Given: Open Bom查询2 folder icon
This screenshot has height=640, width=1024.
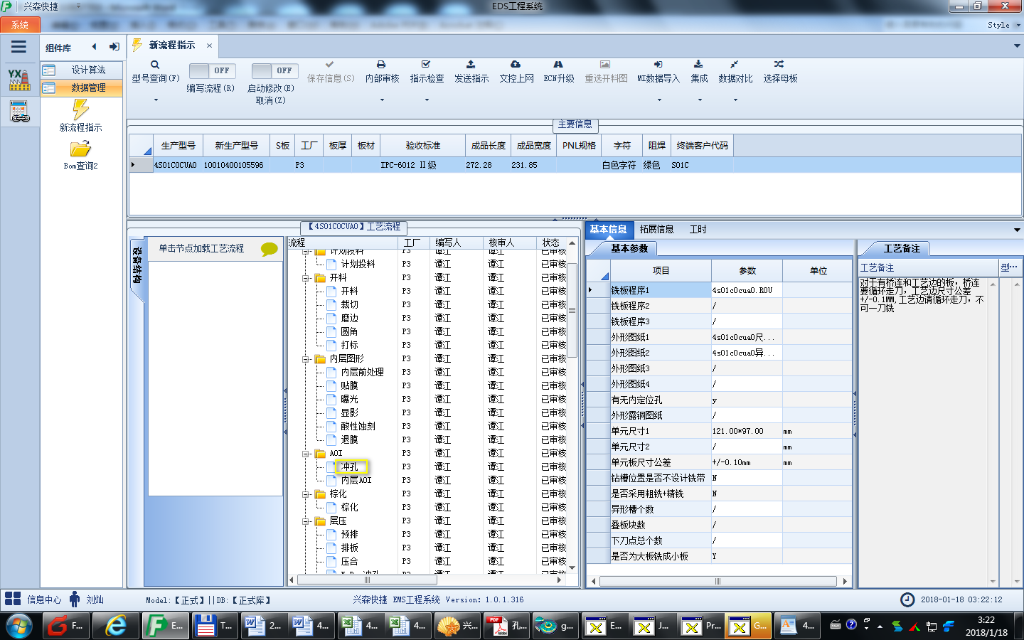Looking at the screenshot, I should coord(80,149).
